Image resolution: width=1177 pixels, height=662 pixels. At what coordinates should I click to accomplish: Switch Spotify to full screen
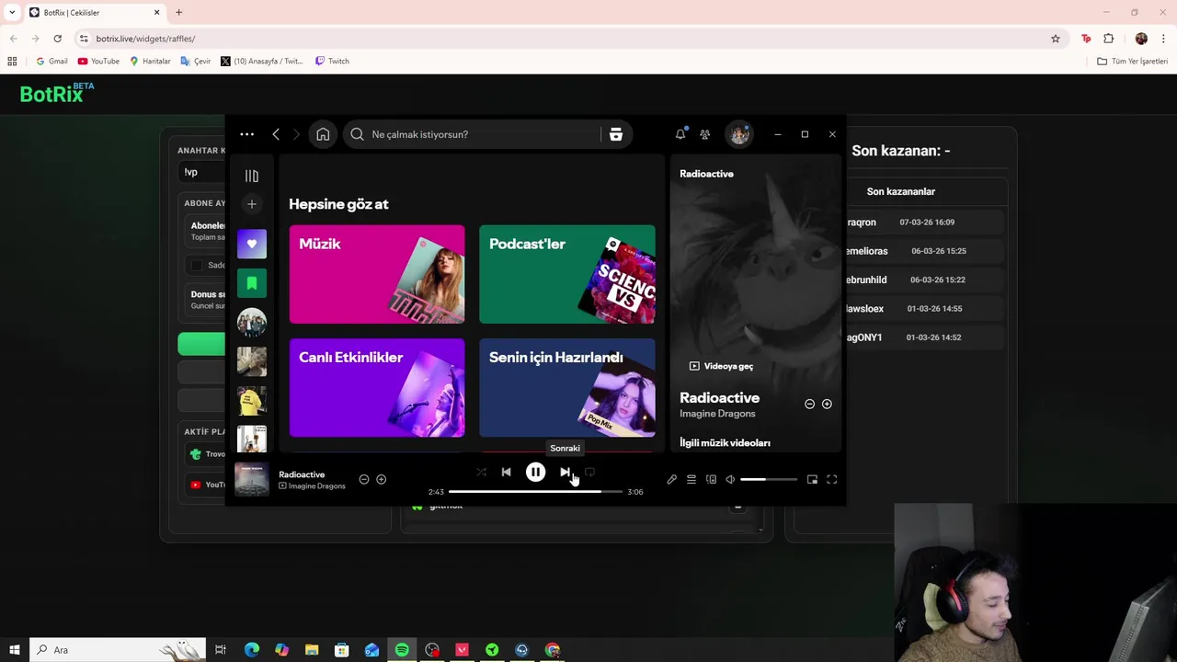click(831, 479)
